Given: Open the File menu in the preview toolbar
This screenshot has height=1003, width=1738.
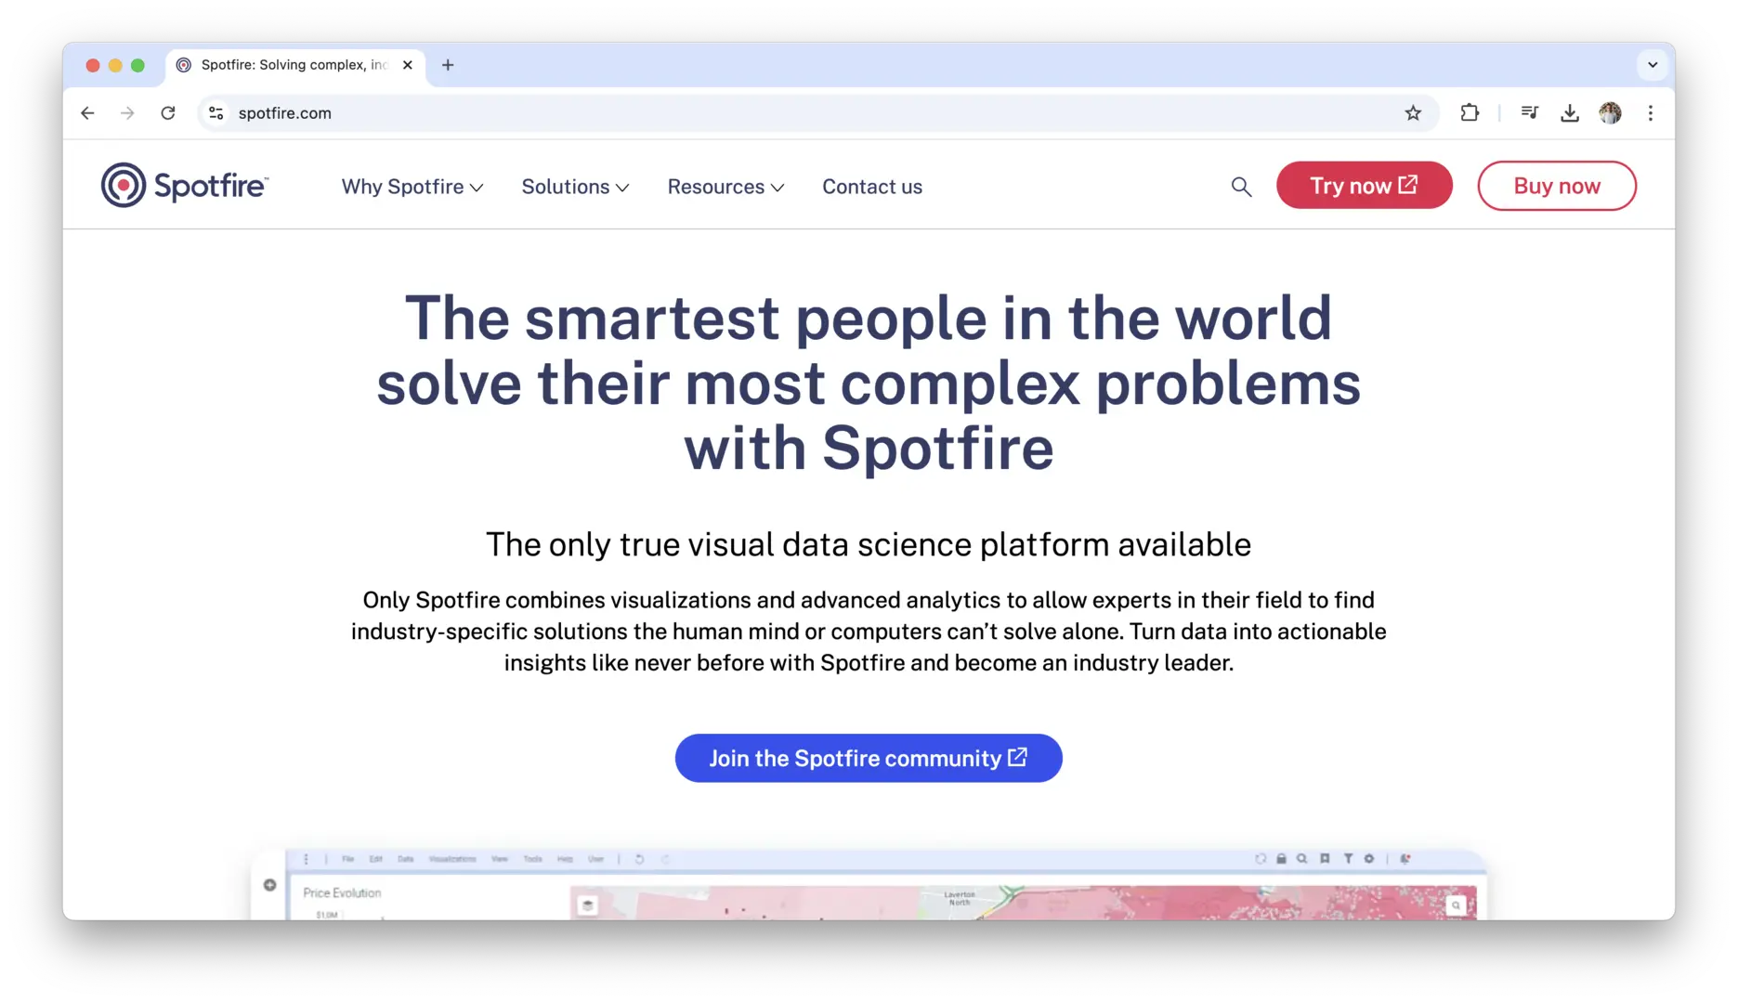Looking at the screenshot, I should click(x=347, y=859).
